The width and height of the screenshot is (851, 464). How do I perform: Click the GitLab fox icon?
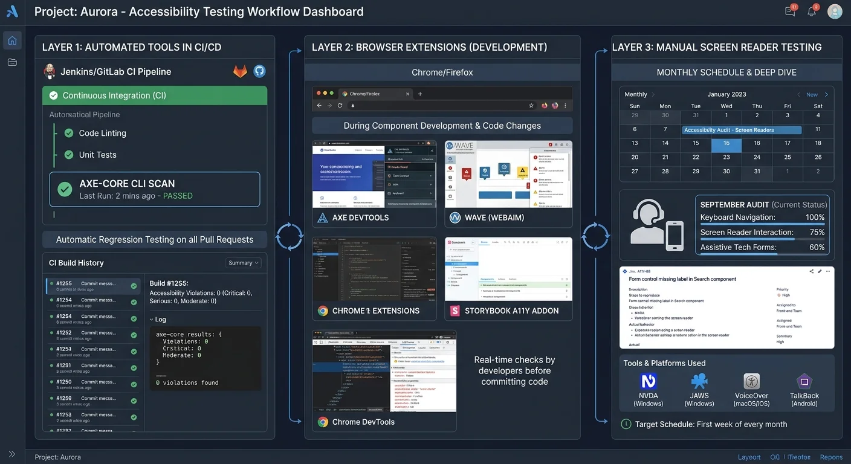coord(240,71)
